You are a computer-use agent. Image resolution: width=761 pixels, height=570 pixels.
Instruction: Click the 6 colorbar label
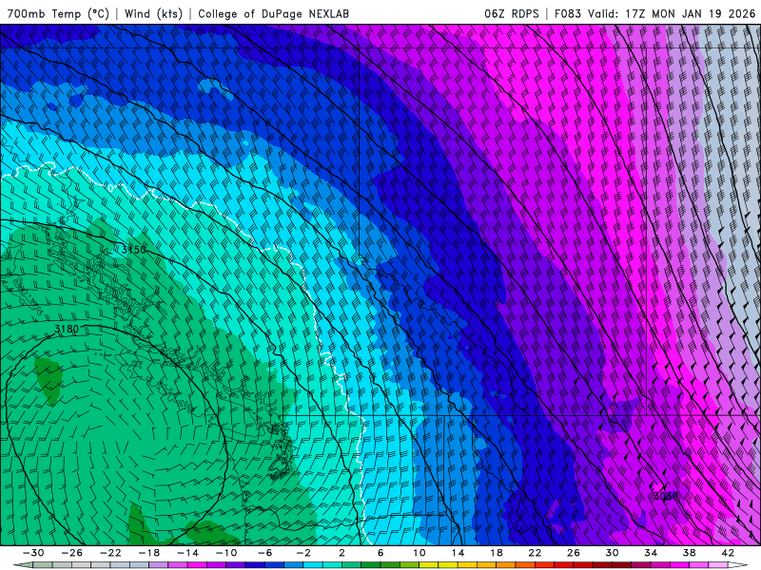(x=380, y=553)
